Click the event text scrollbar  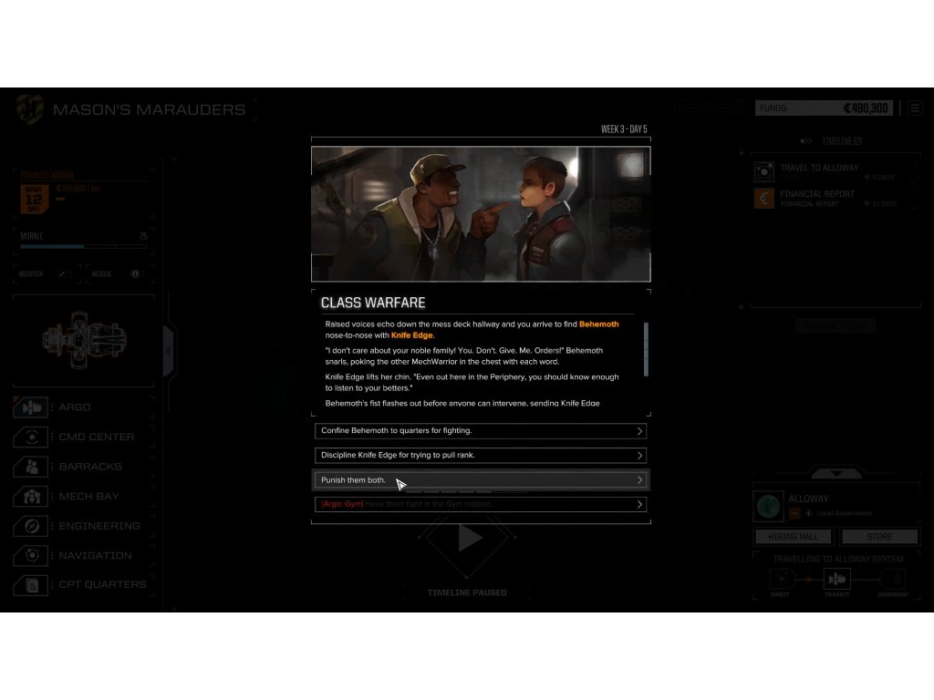pos(646,349)
